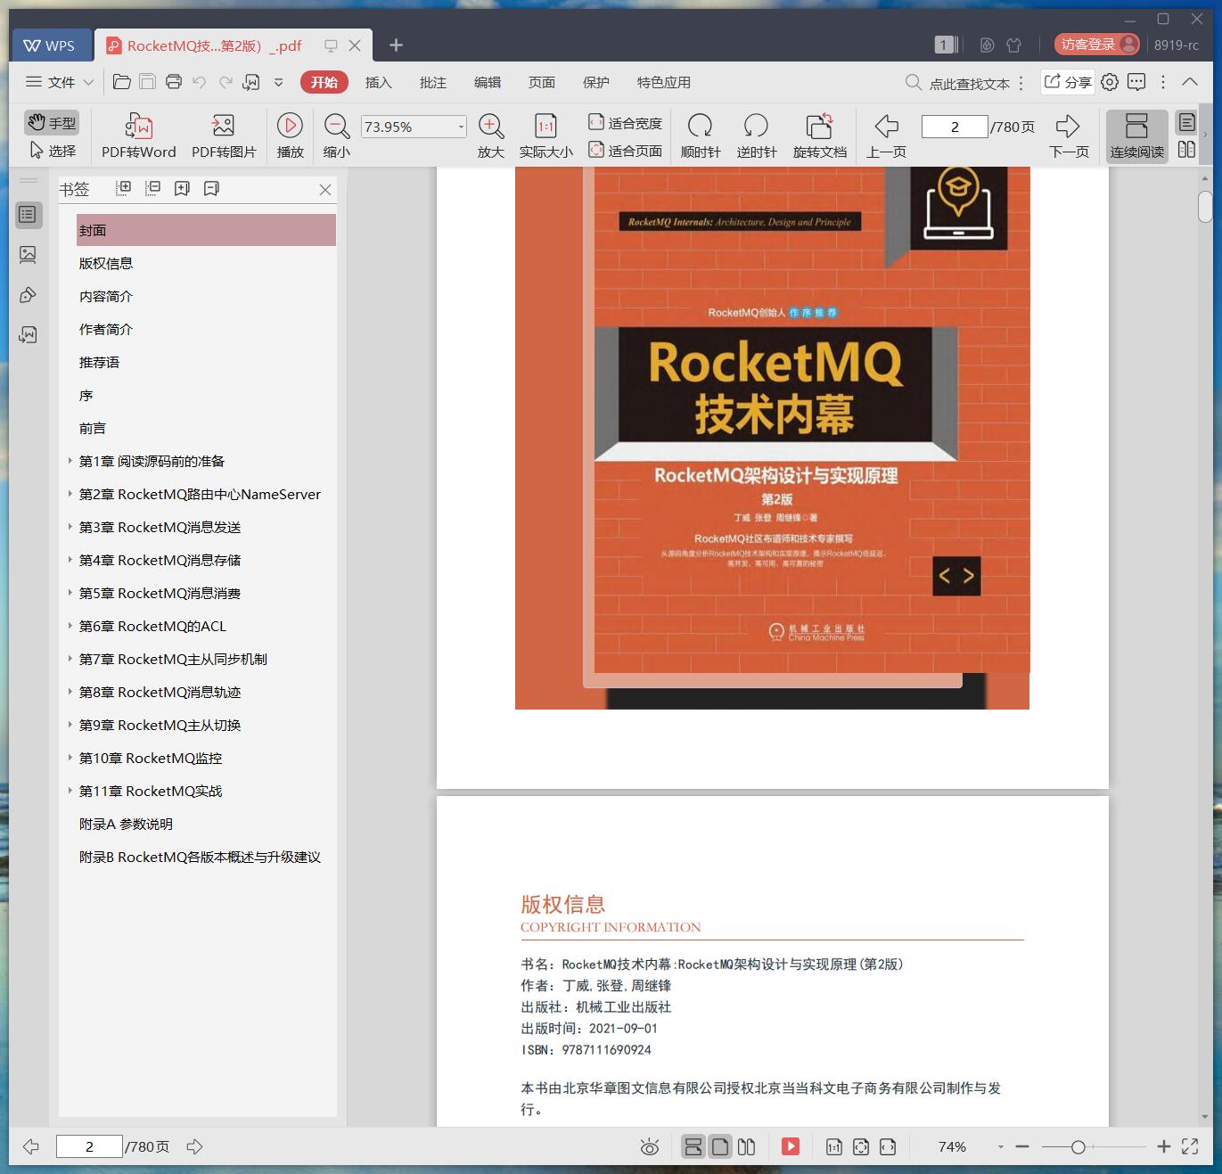The image size is (1222, 1174).
Task: Switch to the 页面 tab
Action: pos(541,82)
